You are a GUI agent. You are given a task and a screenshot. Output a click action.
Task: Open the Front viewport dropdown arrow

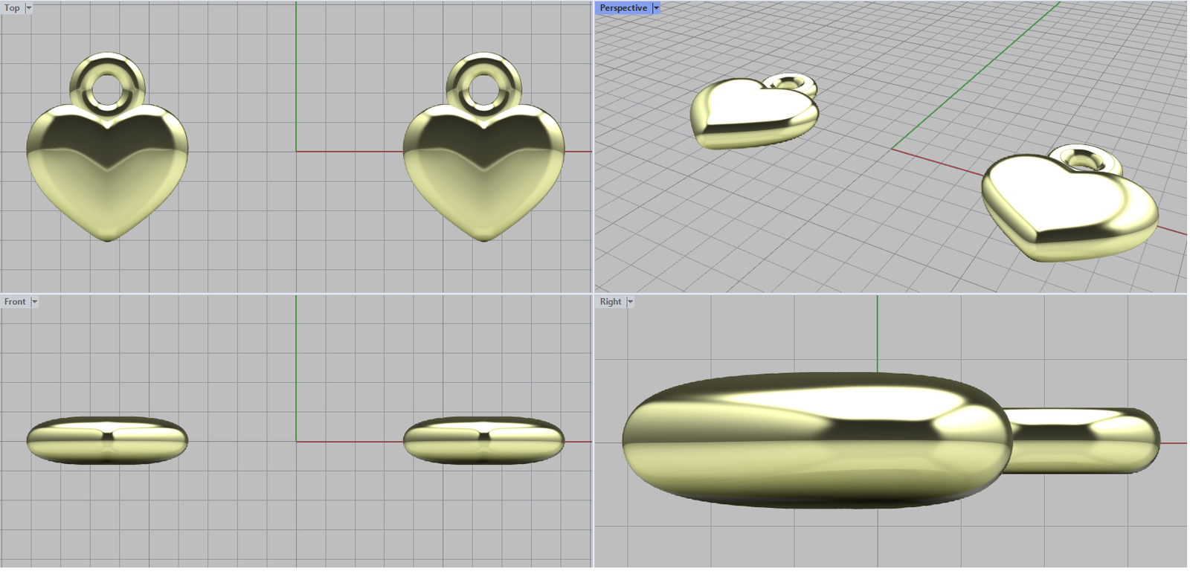pos(34,302)
